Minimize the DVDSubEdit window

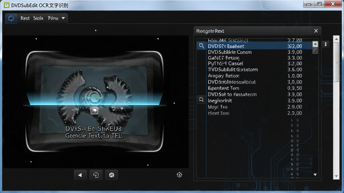[x=309, y=4]
